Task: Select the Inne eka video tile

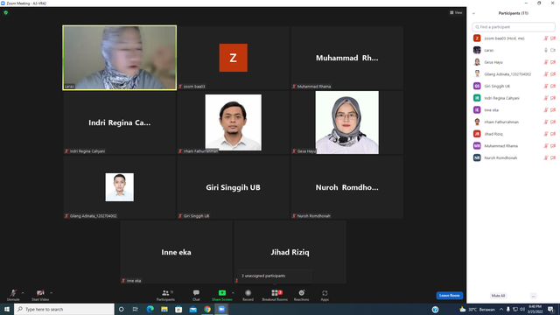Action: (x=176, y=252)
